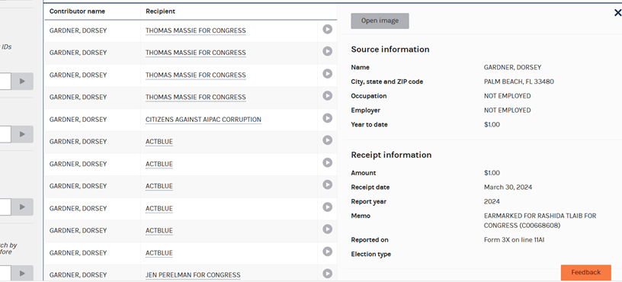Select NOT EMPLOYED value beside Occupation
622x282 pixels.
pos(508,96)
